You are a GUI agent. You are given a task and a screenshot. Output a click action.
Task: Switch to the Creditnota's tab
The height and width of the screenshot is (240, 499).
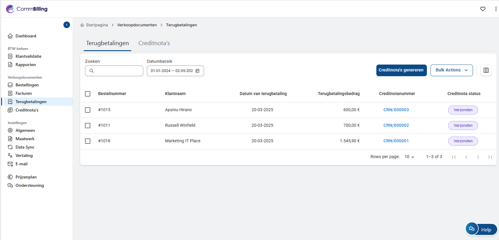point(154,43)
